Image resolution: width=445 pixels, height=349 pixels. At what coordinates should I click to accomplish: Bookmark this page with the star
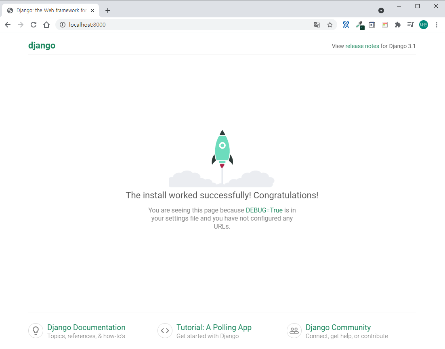coord(330,25)
